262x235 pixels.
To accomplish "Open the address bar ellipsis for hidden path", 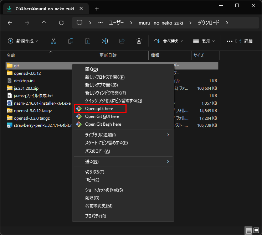I will point(101,22).
